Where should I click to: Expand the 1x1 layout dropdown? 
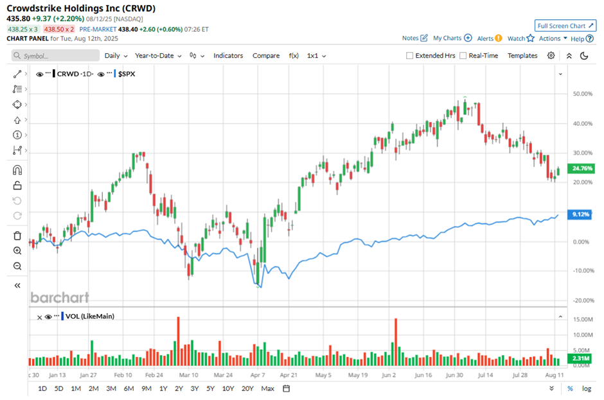pyautogui.click(x=316, y=56)
